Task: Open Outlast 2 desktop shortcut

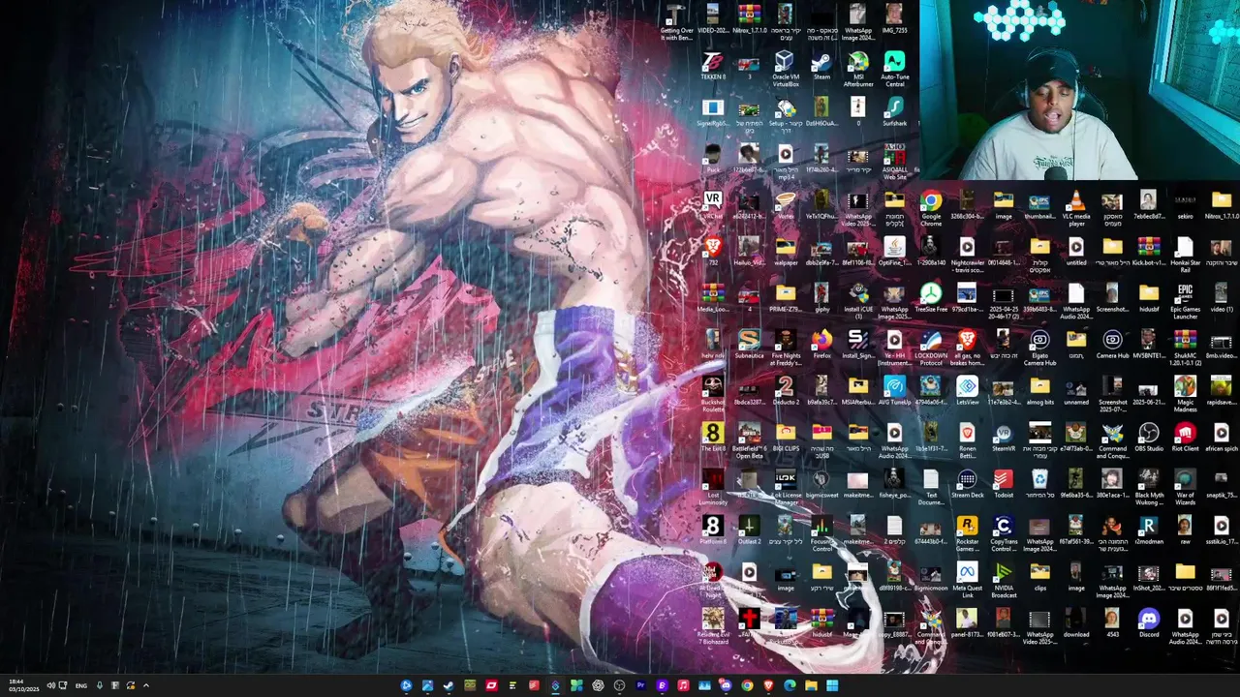Action: pos(749,530)
